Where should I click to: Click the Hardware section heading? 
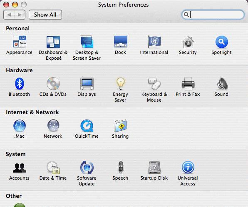point(19,70)
